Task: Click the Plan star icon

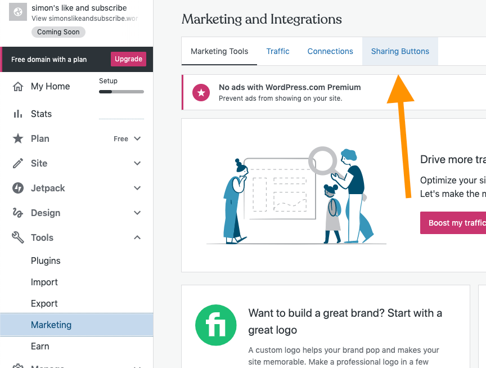Action: (x=18, y=138)
